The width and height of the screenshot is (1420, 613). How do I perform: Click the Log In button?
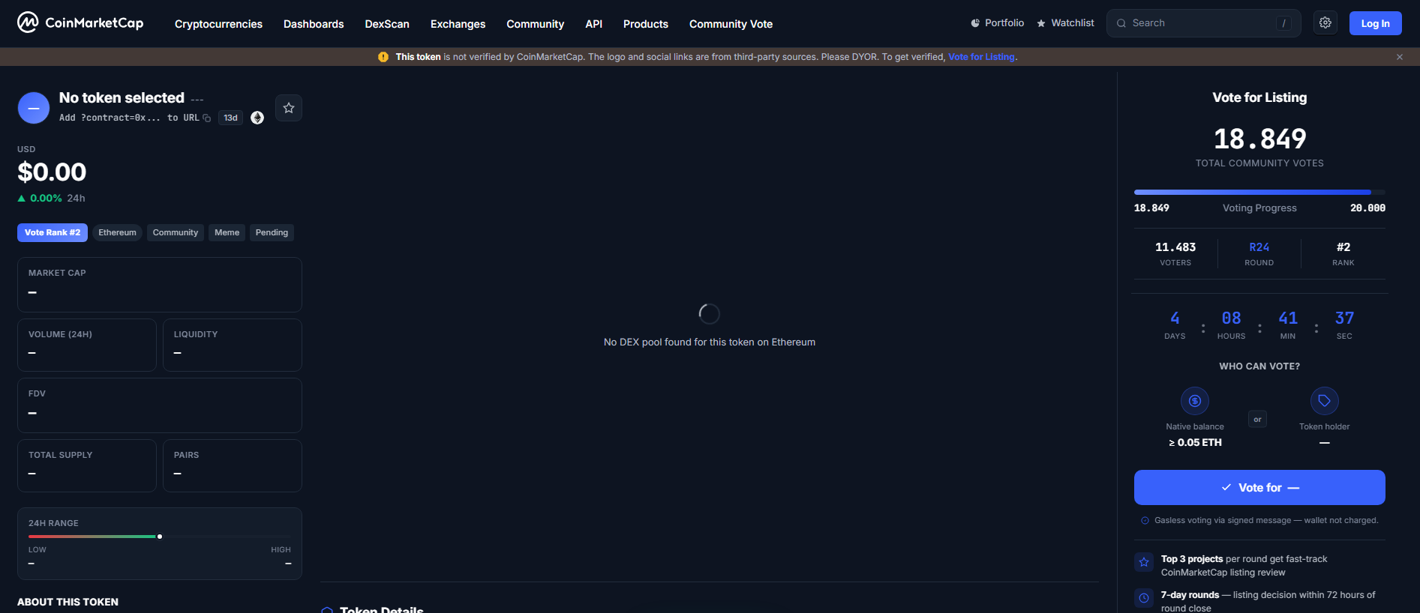pyautogui.click(x=1375, y=23)
